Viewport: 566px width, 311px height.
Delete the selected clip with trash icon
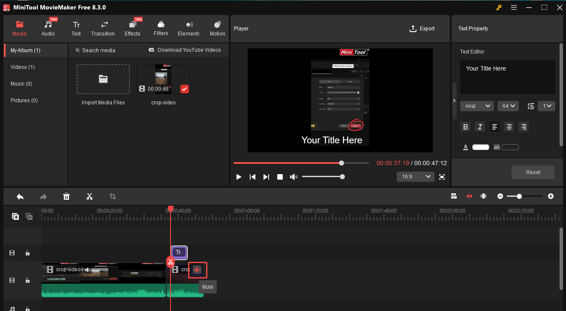[x=66, y=196]
